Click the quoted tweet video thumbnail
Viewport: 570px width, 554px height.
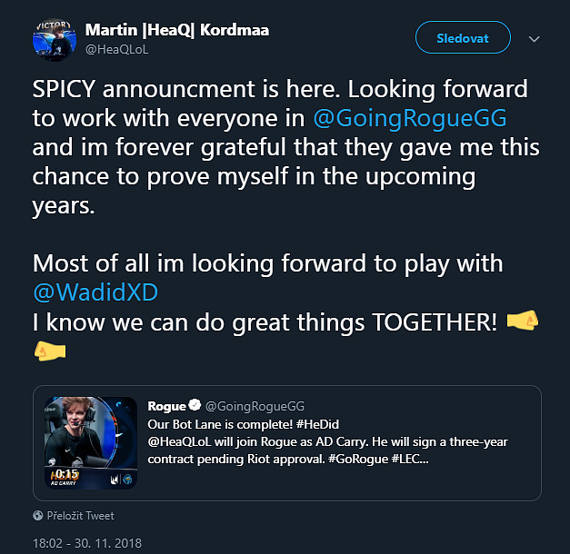pyautogui.click(x=90, y=443)
